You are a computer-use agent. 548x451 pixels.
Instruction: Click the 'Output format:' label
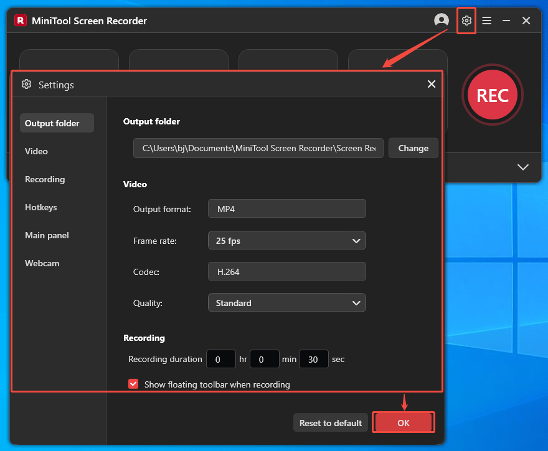click(162, 209)
